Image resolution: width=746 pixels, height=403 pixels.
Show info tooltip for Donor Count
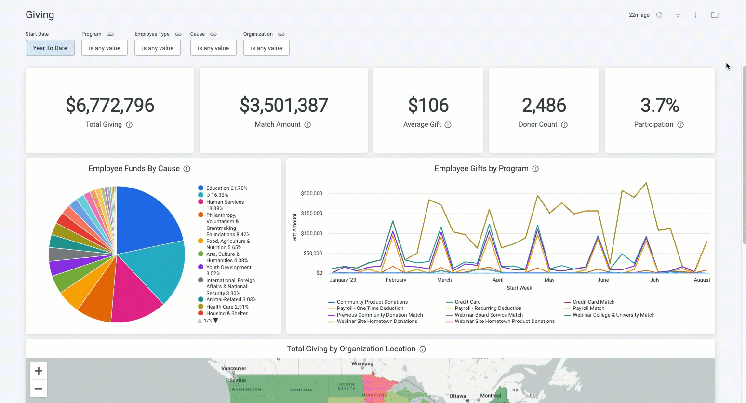[x=564, y=125]
